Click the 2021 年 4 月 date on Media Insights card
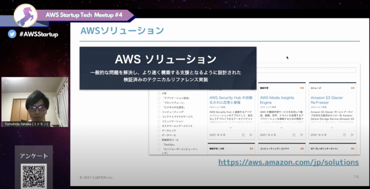Viewport: 370px width, 189px height. click(x=268, y=135)
